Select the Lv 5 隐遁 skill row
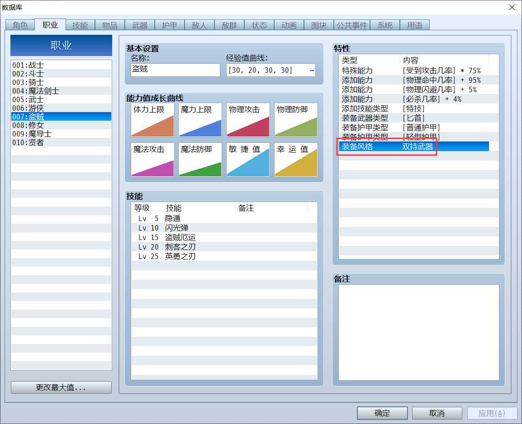 click(x=224, y=218)
